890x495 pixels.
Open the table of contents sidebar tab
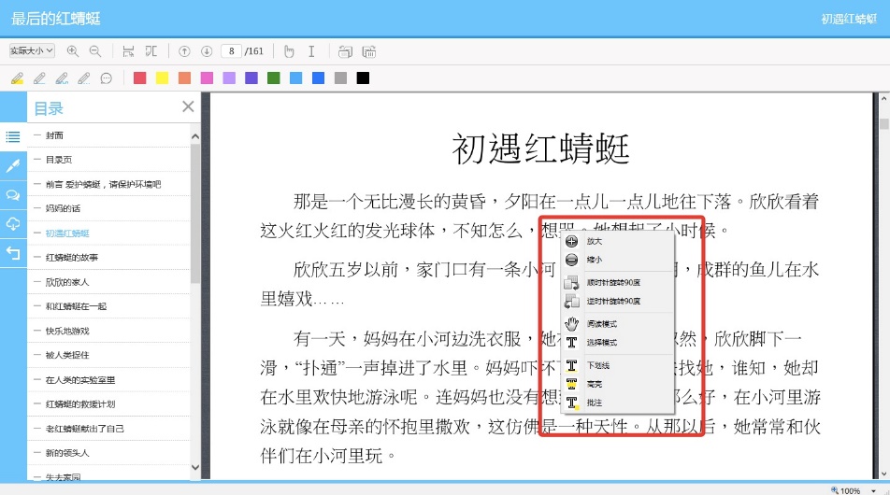tap(13, 136)
